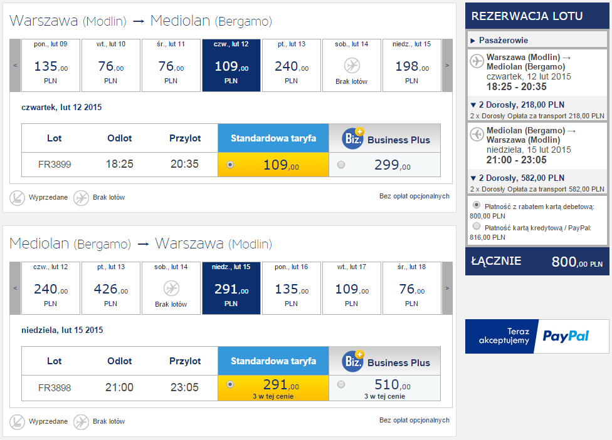This screenshot has height=440, width=612.
Task: Select the wt., lut 10 outbound date
Action: point(111,66)
